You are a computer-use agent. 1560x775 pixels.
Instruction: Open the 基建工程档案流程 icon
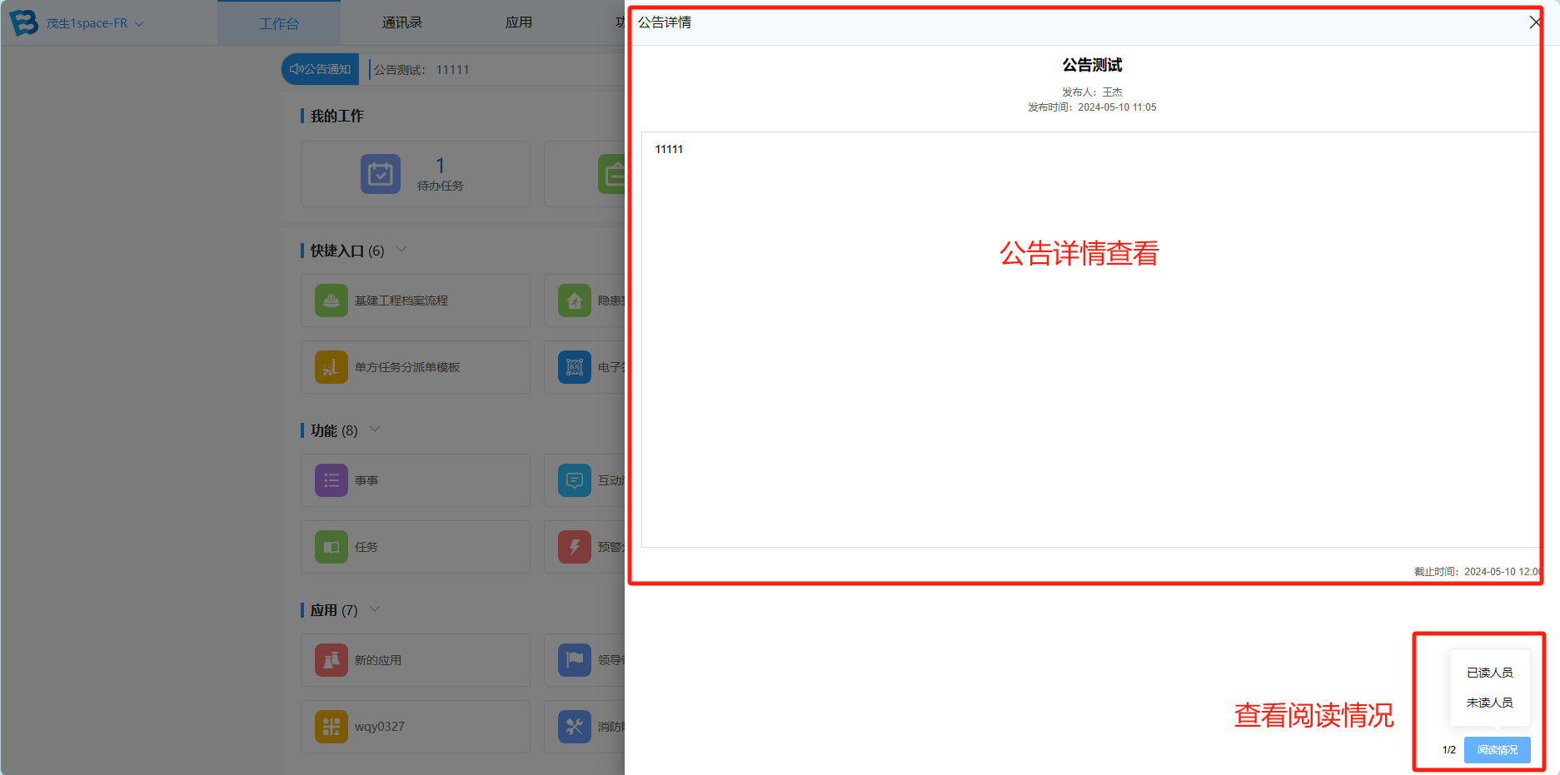[x=331, y=301]
